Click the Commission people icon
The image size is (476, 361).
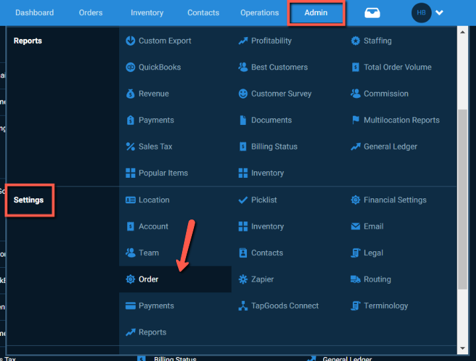coord(356,94)
